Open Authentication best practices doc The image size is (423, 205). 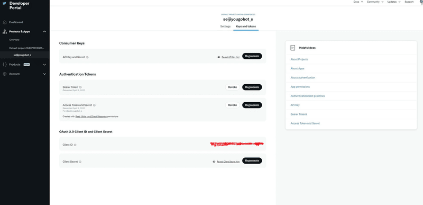[x=308, y=96]
